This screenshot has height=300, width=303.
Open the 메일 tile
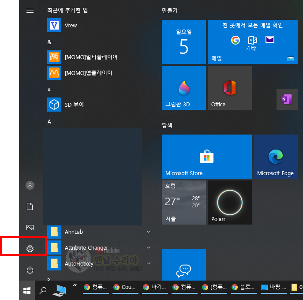[253, 42]
